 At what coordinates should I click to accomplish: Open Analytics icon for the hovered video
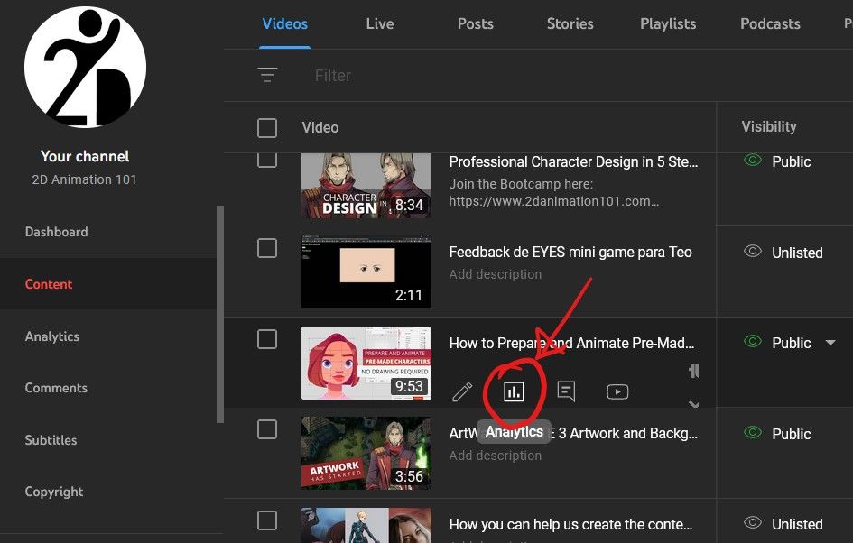click(514, 391)
